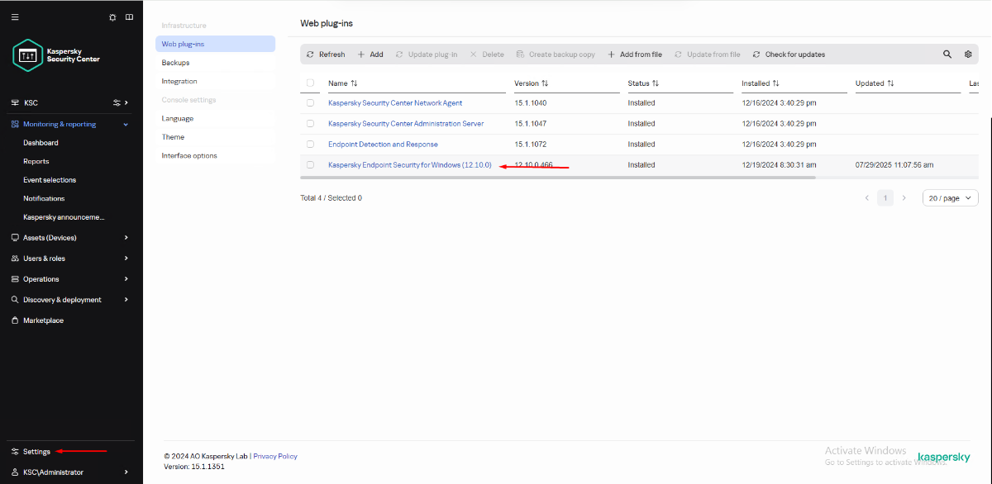The height and width of the screenshot is (484, 992).
Task: Open the 20 / page dropdown
Action: 951,198
